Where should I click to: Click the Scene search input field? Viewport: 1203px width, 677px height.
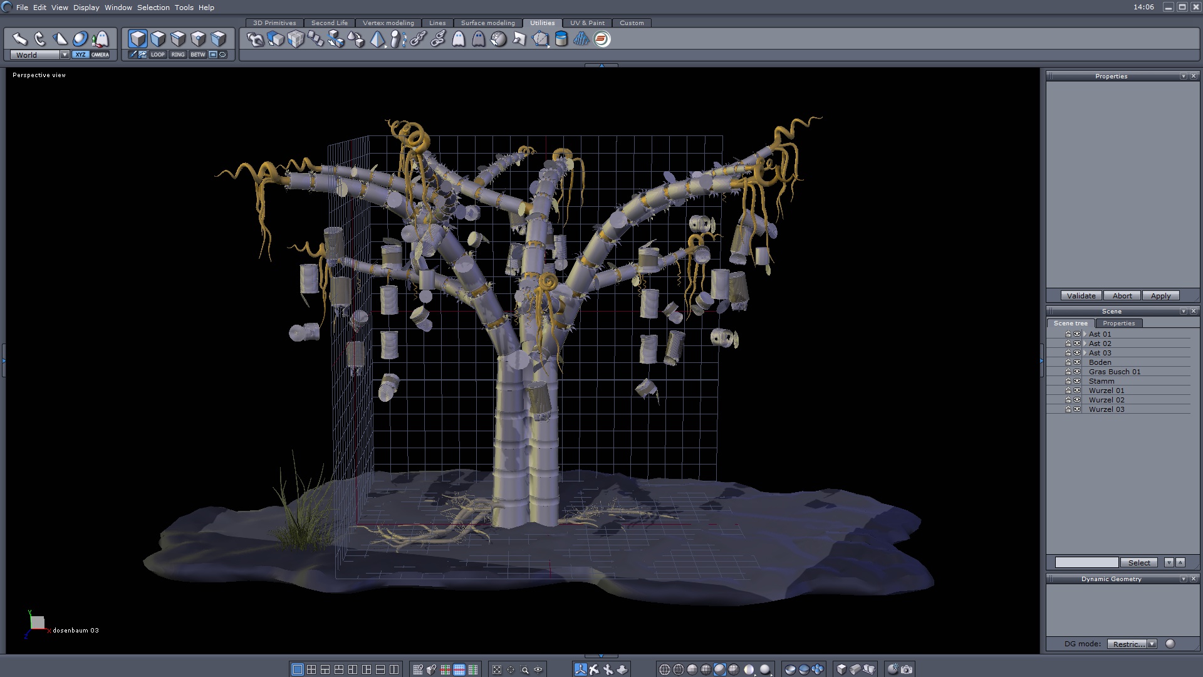pos(1086,562)
